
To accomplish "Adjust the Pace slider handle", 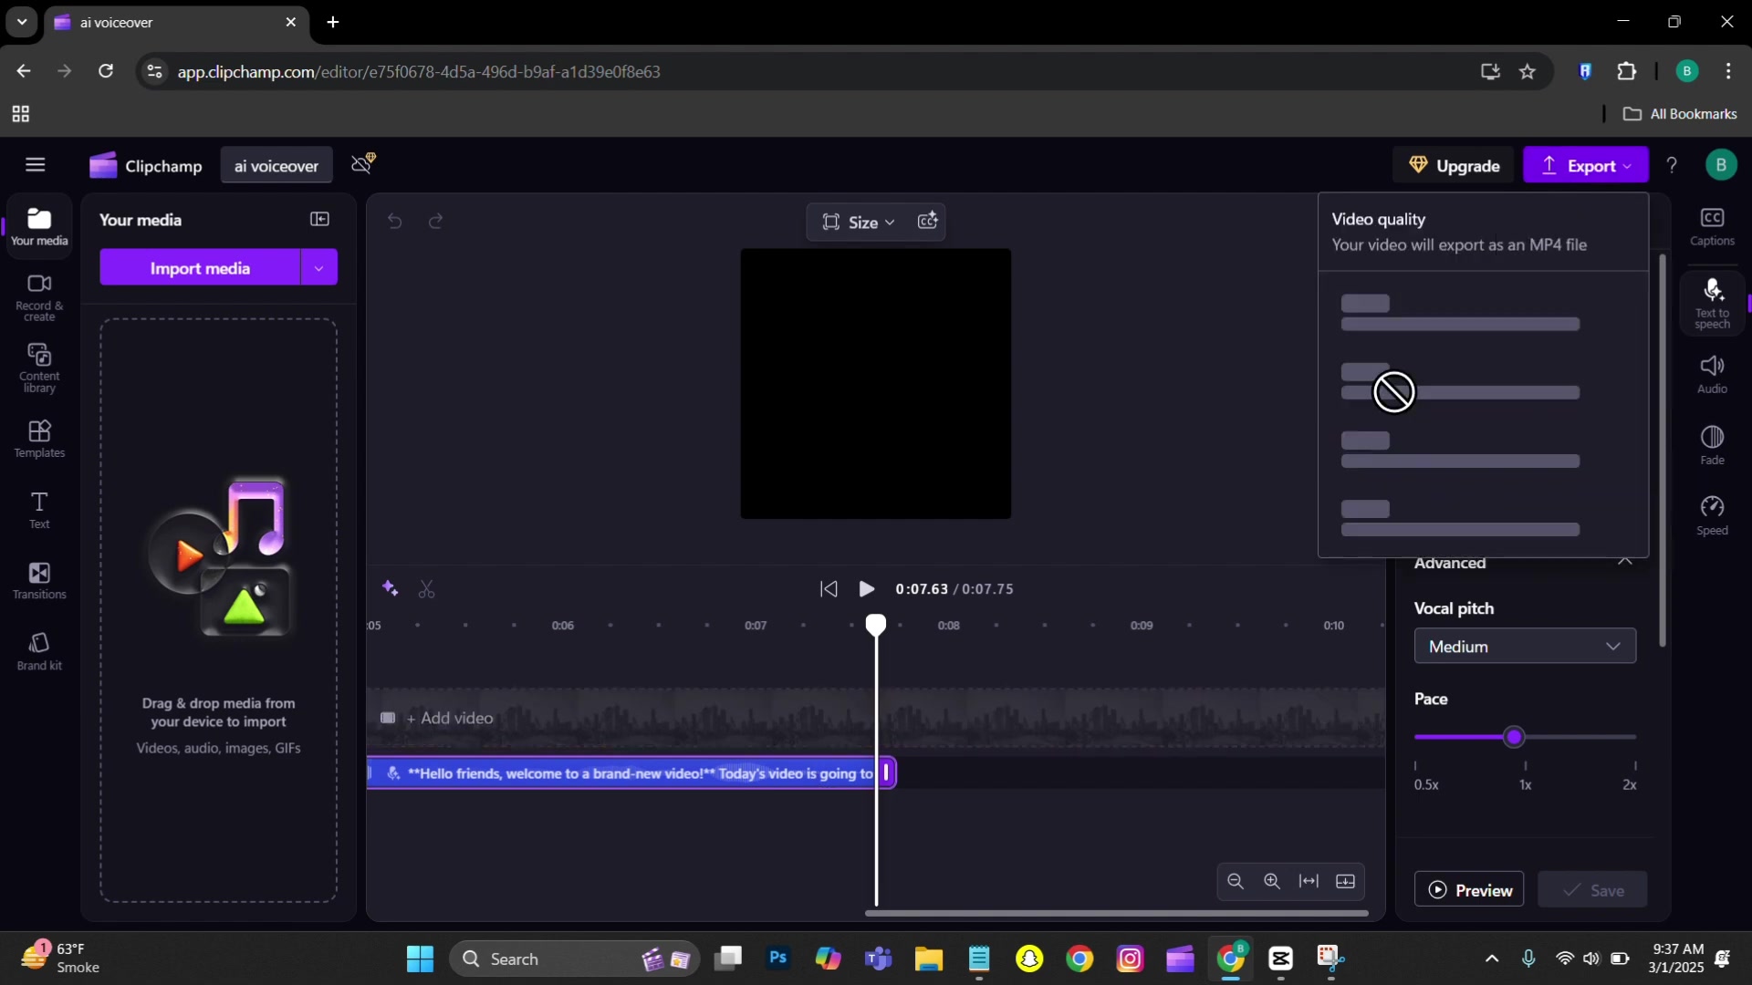I will (x=1515, y=737).
